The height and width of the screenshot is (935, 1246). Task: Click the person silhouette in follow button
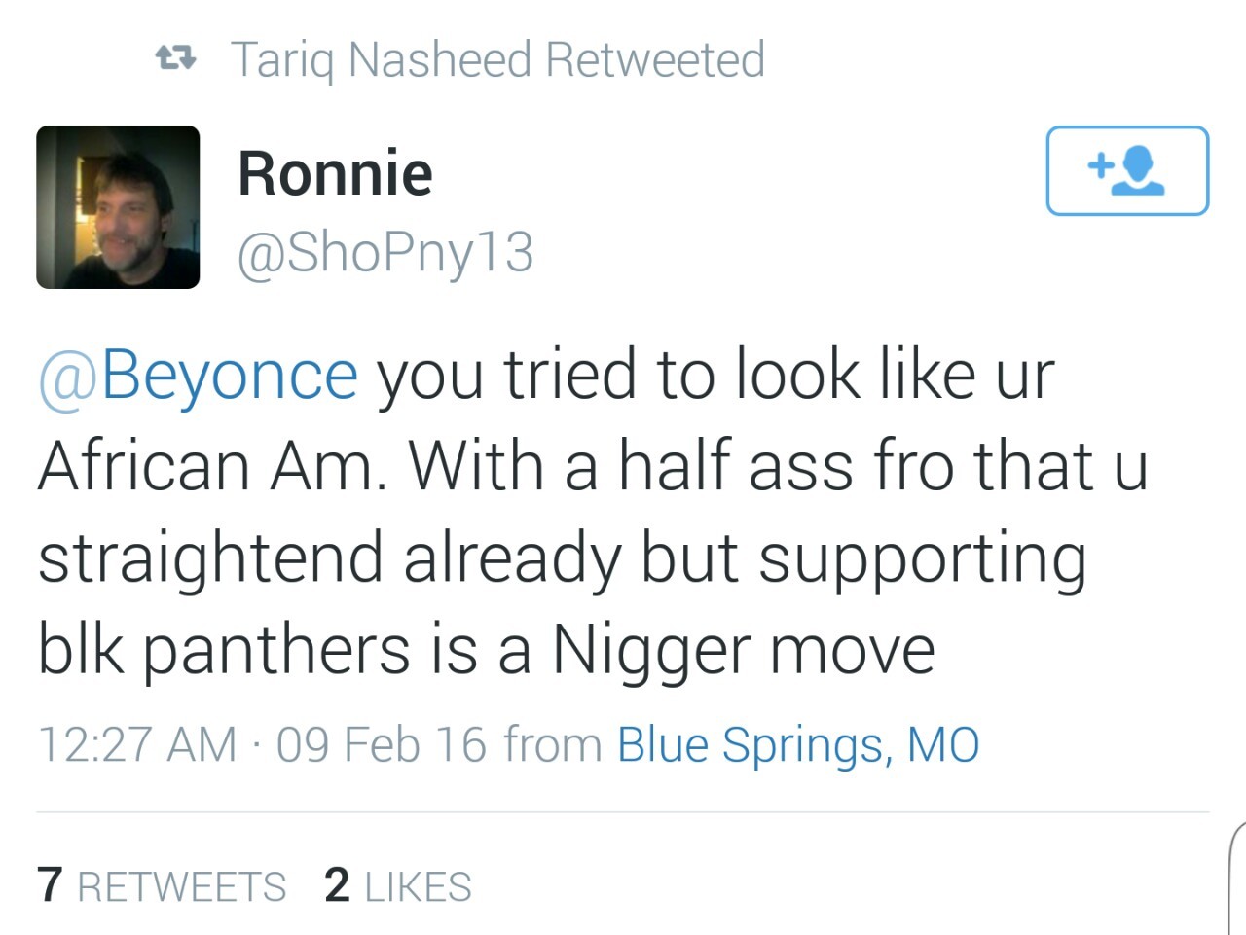point(1139,171)
